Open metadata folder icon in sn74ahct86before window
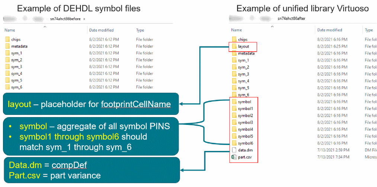 (x=7, y=46)
